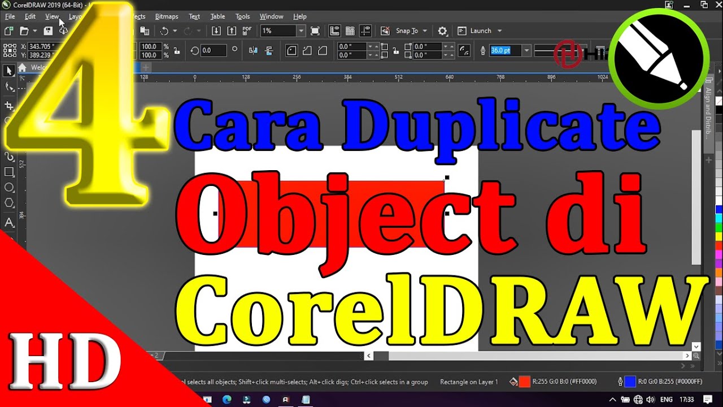
Task: Click the Open folder icon
Action: pyautogui.click(x=24, y=31)
